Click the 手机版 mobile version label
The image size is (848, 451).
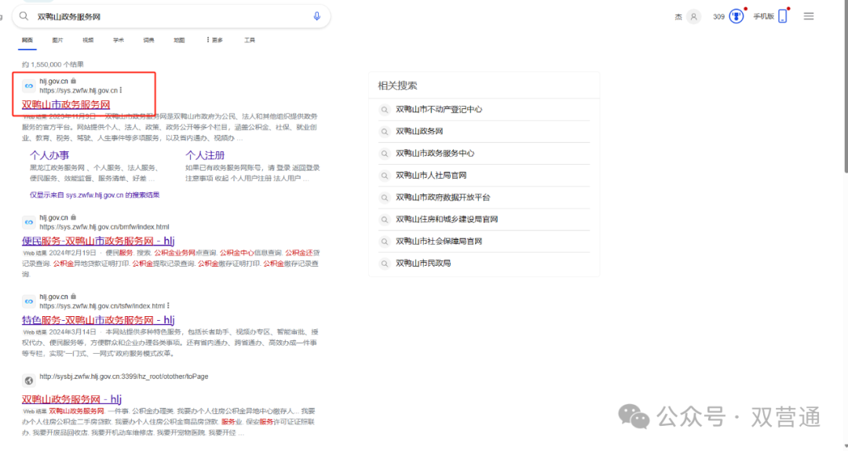pyautogui.click(x=764, y=16)
